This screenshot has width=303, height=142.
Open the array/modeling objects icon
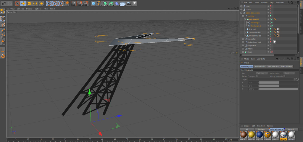[111, 3]
